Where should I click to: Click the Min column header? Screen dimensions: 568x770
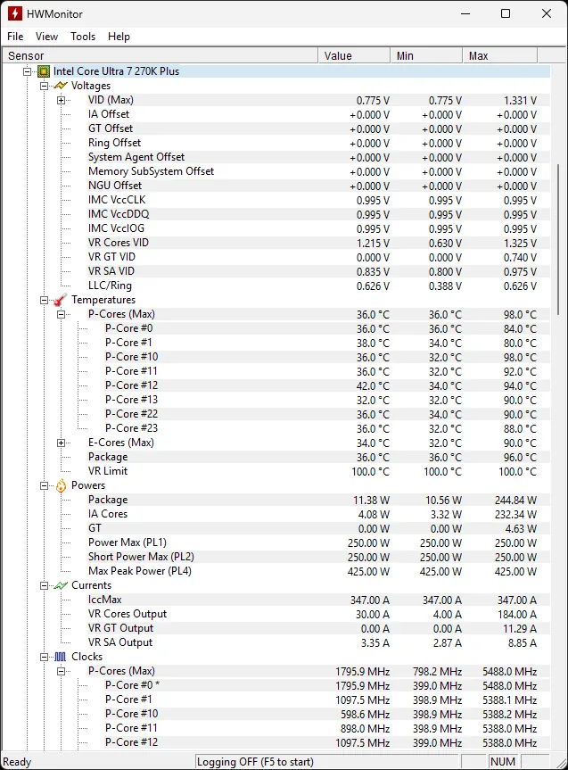(x=426, y=56)
